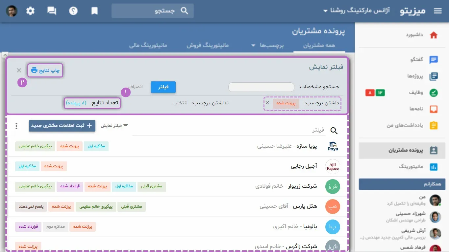Click the چاپ نتایج print button

45,70
